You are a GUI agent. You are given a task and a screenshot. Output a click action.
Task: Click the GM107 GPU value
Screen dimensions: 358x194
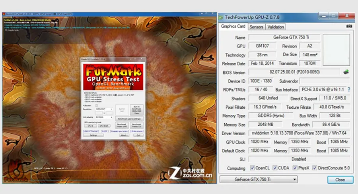point(262,46)
